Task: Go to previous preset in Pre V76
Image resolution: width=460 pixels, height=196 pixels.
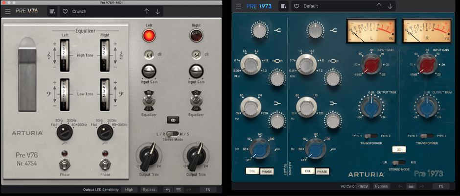Action: [x=147, y=11]
